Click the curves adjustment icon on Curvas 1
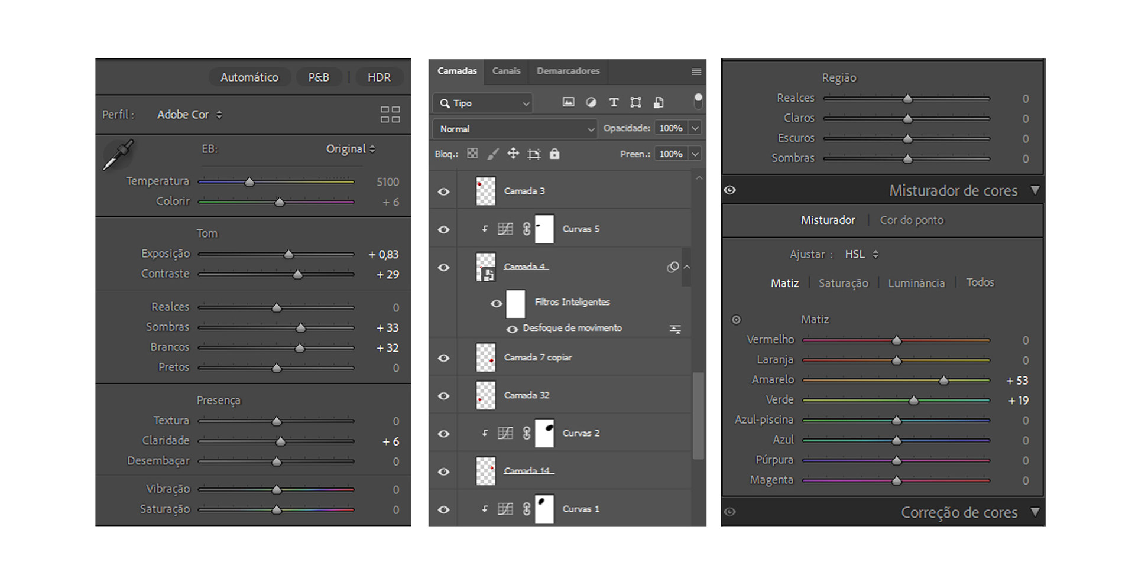 click(x=505, y=509)
